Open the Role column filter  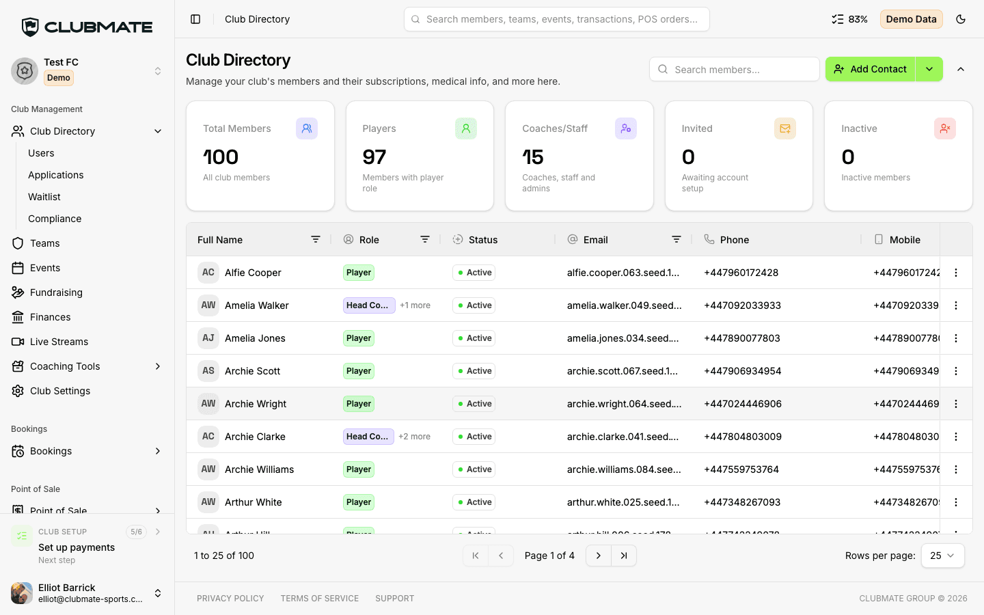(425, 239)
